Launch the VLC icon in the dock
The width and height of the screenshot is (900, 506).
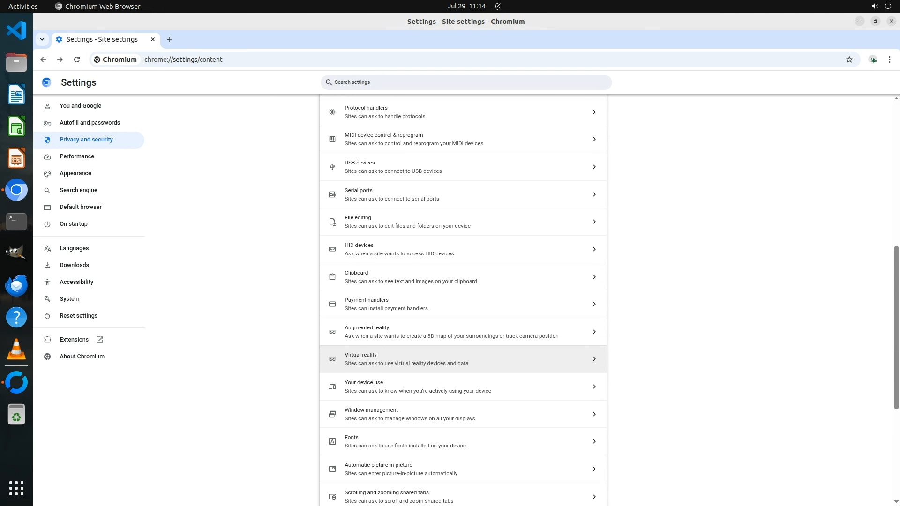16,350
